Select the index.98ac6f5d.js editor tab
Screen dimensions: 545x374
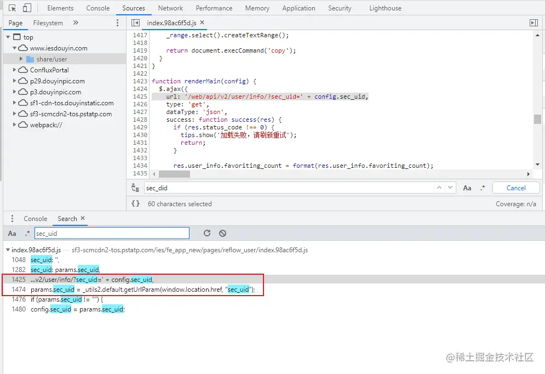tap(171, 23)
